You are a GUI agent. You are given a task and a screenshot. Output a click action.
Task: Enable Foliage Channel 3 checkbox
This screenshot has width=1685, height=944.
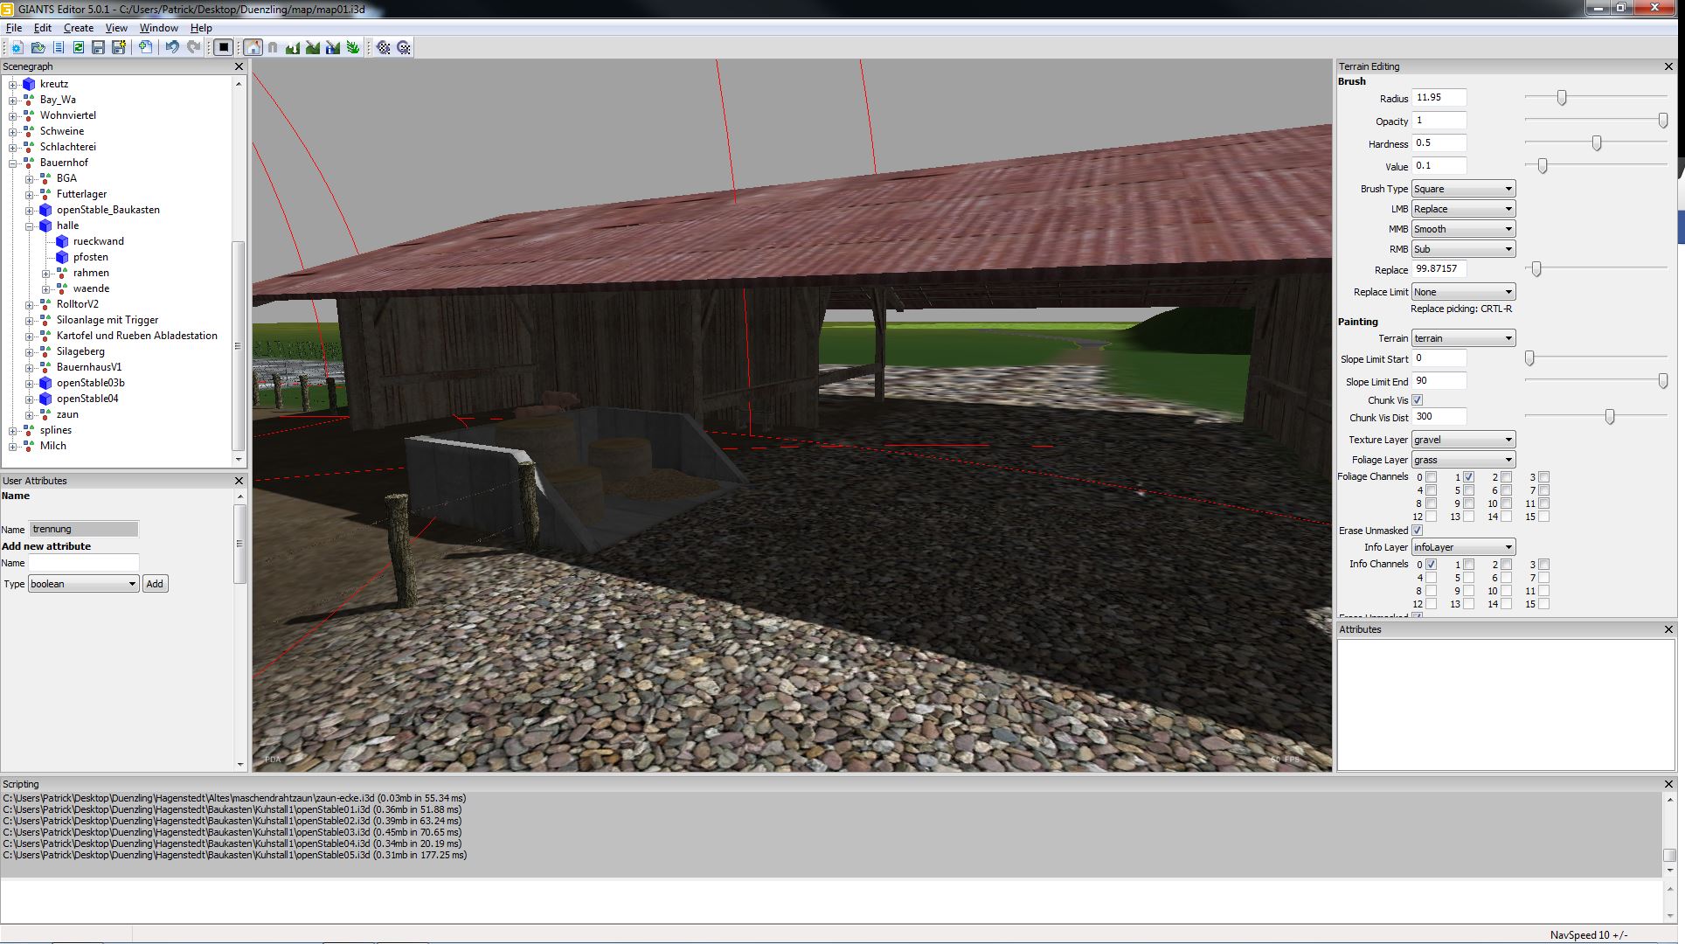[x=1543, y=477]
